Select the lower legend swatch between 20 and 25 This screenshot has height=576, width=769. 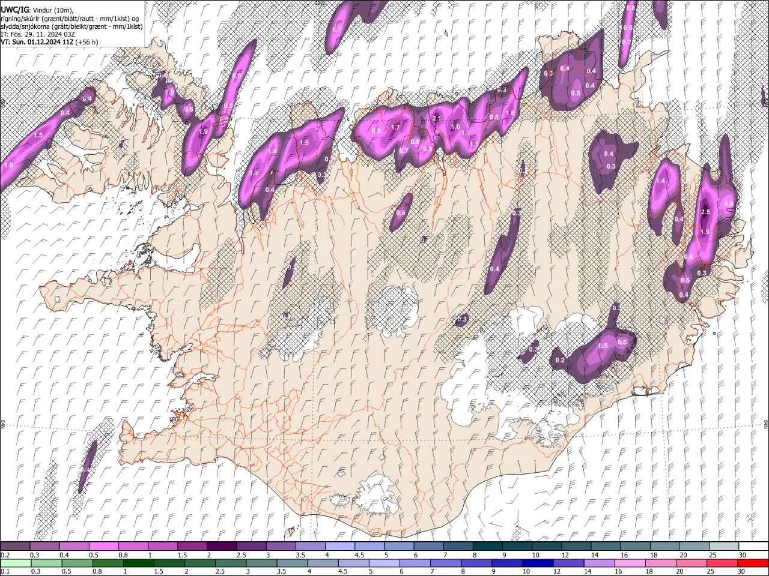pos(691,563)
